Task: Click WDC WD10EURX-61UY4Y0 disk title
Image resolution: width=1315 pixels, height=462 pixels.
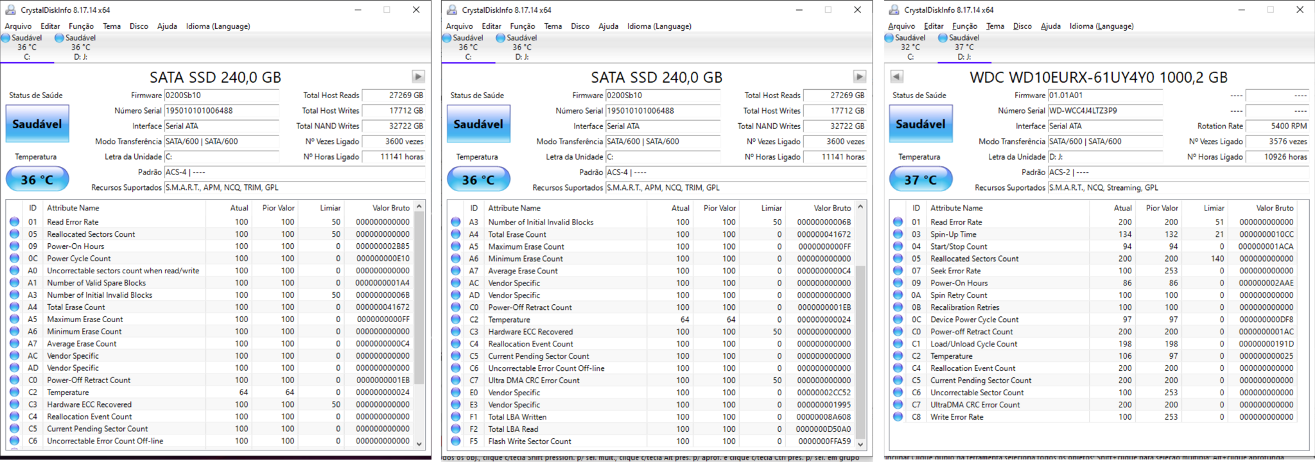Action: [x=1099, y=78]
